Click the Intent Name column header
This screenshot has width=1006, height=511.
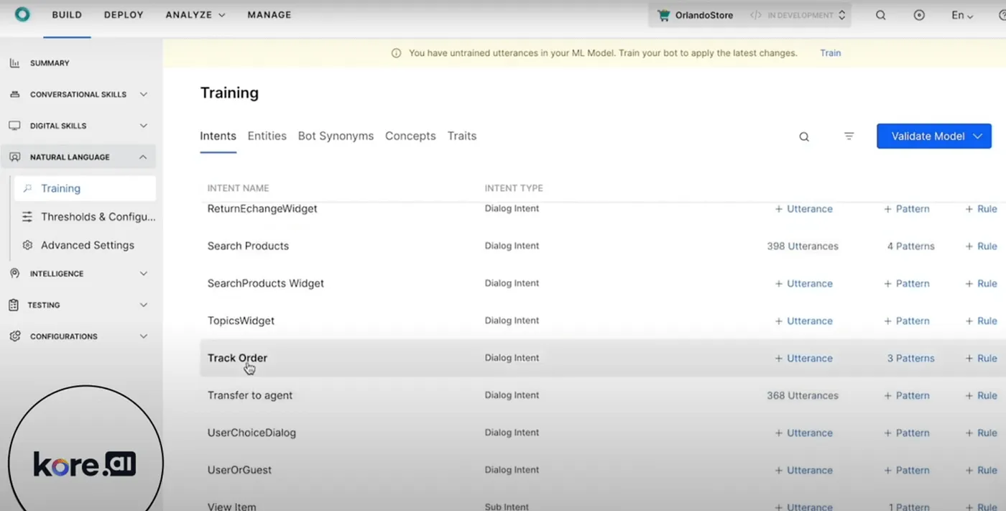(x=238, y=188)
